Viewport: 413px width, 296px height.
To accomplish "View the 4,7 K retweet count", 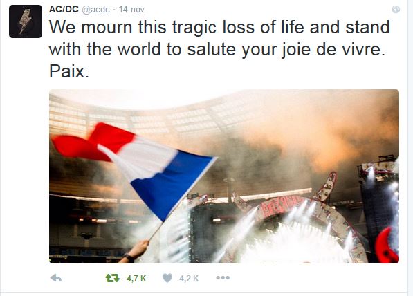I will (136, 278).
